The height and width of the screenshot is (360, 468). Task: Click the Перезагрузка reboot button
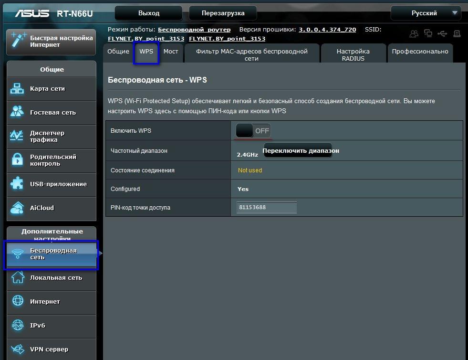click(223, 13)
